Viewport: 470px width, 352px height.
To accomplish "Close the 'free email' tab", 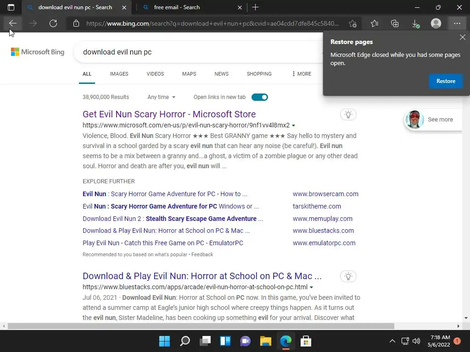I will pos(240,7).
